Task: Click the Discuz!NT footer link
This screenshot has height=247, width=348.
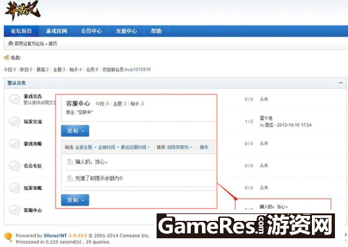Action: click(x=55, y=235)
